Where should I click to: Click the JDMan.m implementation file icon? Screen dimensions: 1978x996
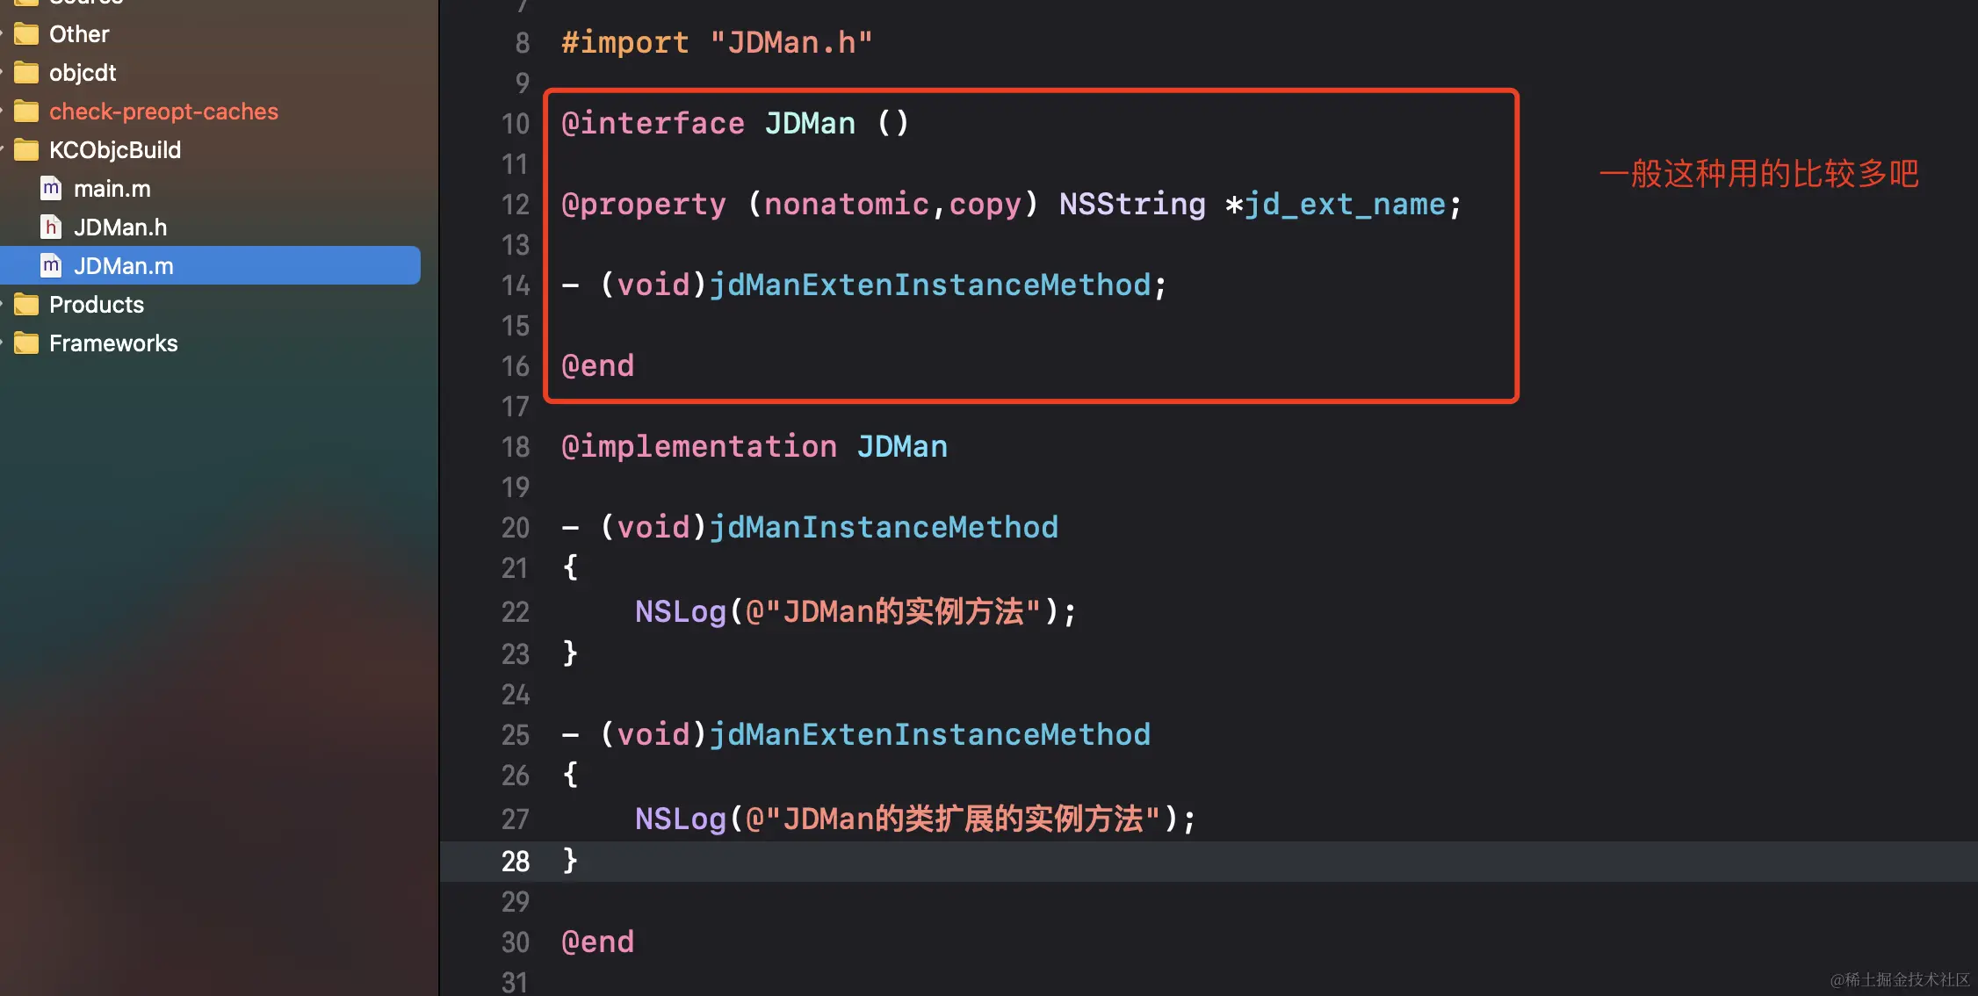pos(50,265)
